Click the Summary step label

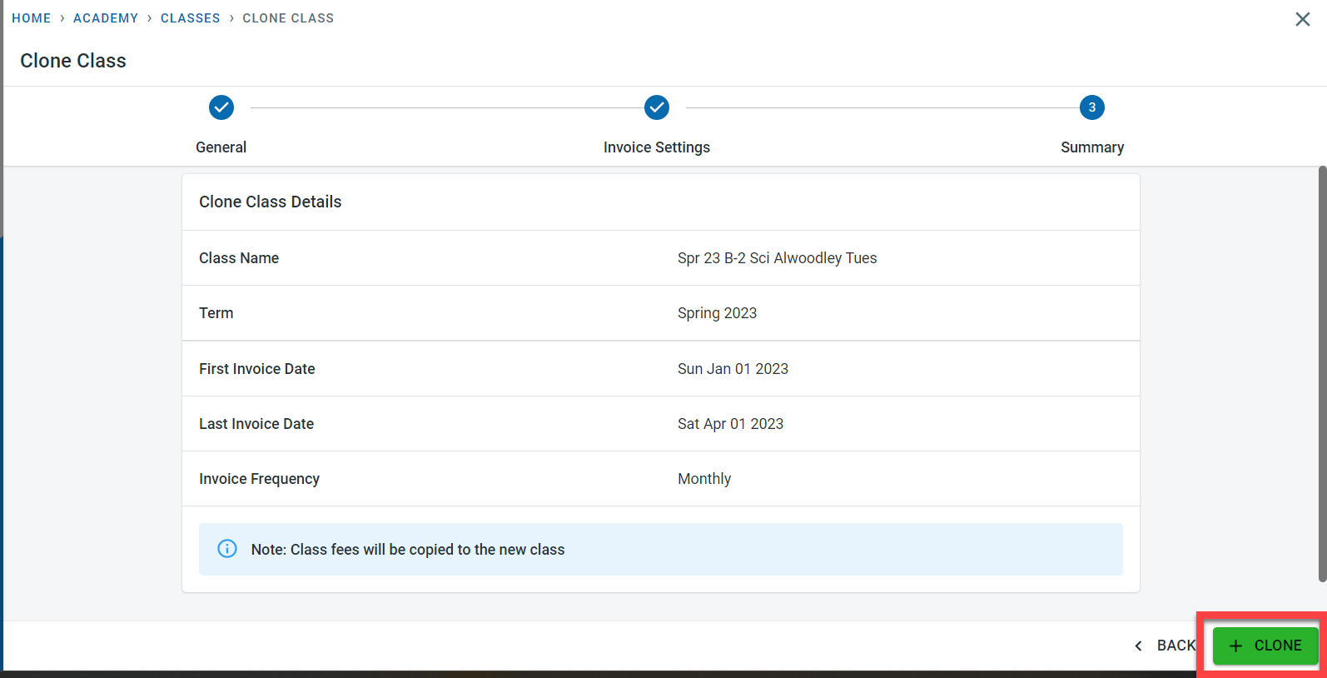click(x=1092, y=147)
